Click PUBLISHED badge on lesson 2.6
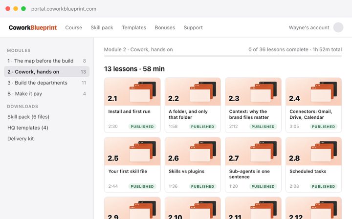The height and width of the screenshot is (219, 352). 202,186
